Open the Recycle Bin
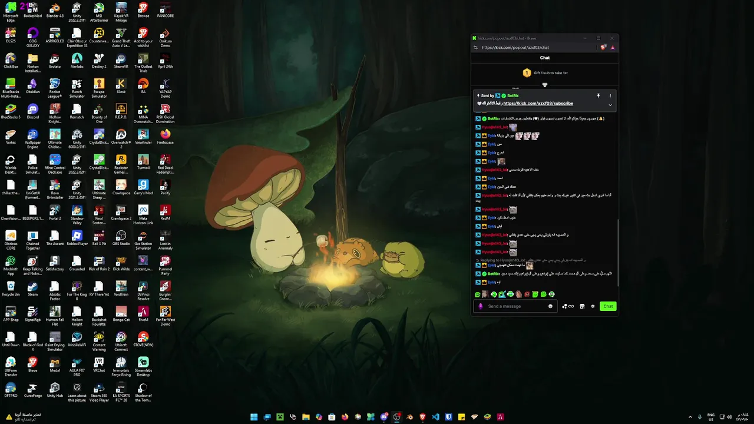The image size is (754, 424). coord(11,289)
